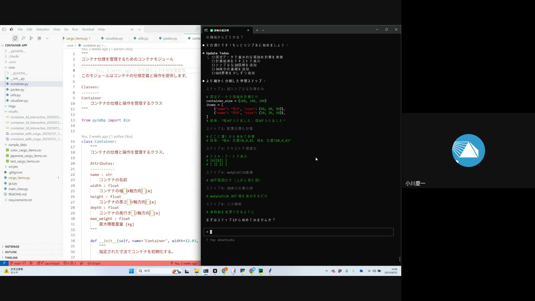Click the go back navigation arrow
The width and height of the screenshot is (535, 301).
(x=132, y=29)
